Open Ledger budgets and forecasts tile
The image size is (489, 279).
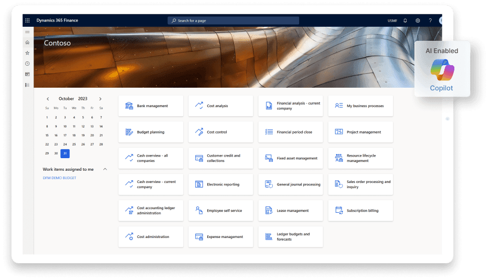tap(291, 236)
